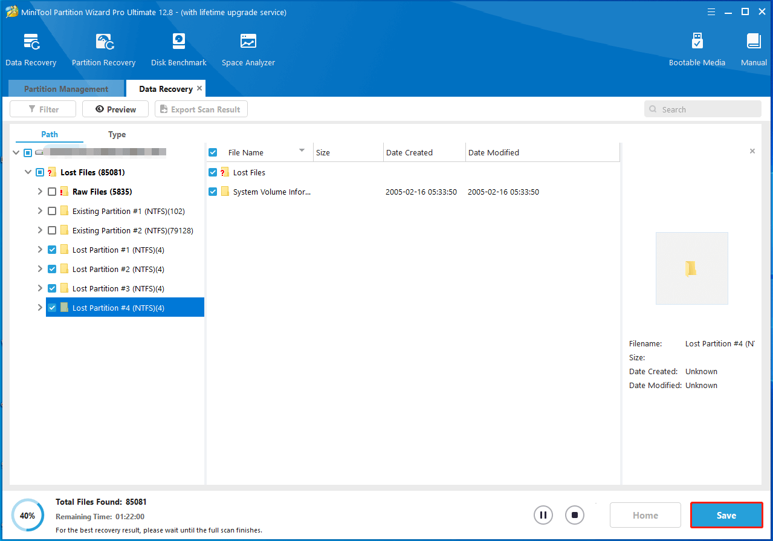
Task: Open the Space Analyzer tool
Action: tap(248, 42)
